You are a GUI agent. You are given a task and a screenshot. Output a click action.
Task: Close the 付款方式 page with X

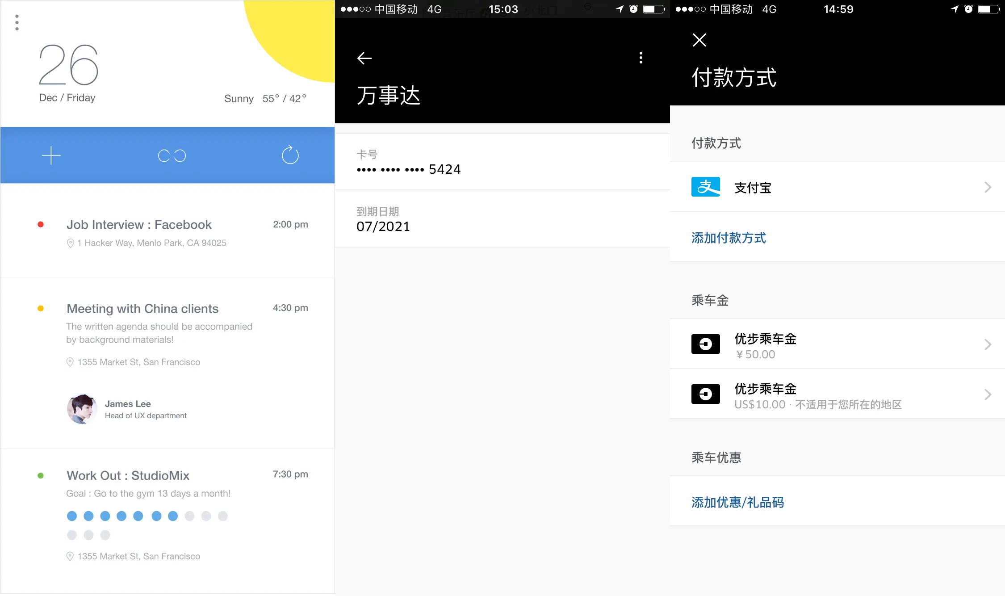point(699,40)
